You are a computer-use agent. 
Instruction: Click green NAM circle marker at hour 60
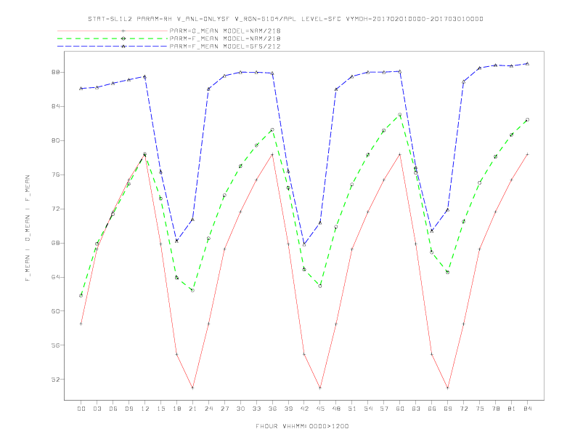tap(400, 115)
